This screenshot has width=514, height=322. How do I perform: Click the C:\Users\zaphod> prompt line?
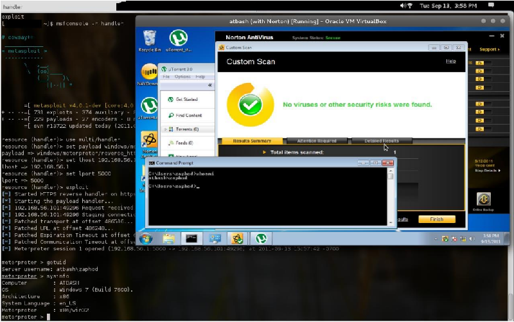(x=173, y=186)
